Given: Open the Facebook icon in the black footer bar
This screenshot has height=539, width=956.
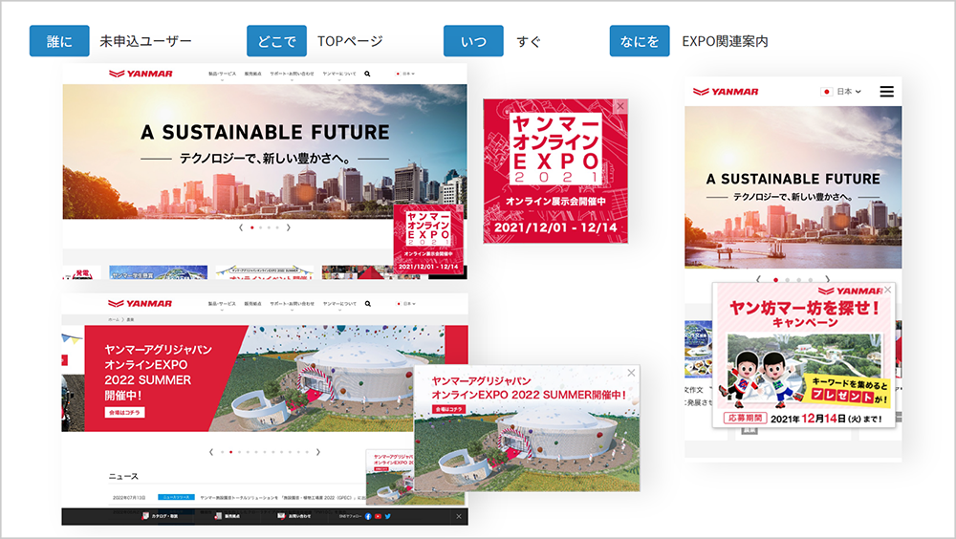Looking at the screenshot, I should pyautogui.click(x=368, y=516).
